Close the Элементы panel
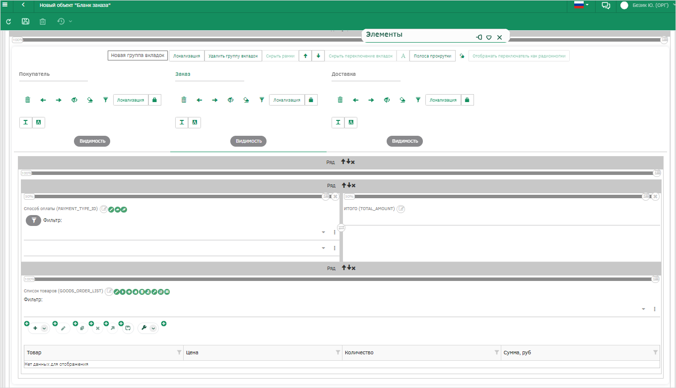Viewport: 676px width, 388px height. coord(499,38)
